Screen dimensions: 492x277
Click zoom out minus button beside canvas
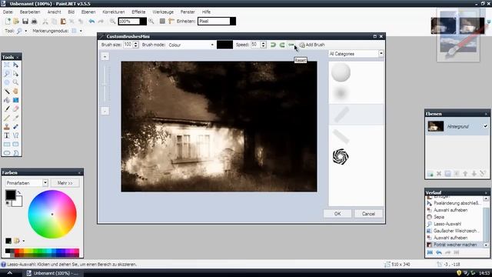point(105,111)
